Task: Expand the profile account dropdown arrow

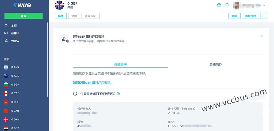Action: (x=264, y=5)
